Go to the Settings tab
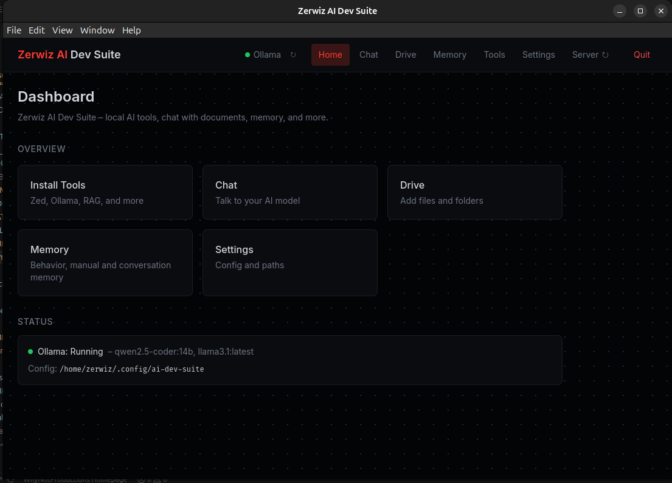The height and width of the screenshot is (483, 672). pyautogui.click(x=538, y=55)
